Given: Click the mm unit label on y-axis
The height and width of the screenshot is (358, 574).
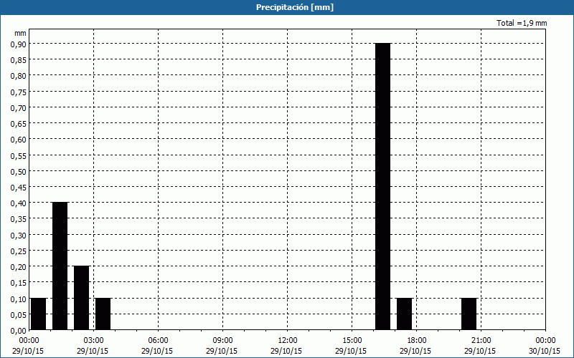Looking at the screenshot, I should coord(21,33).
